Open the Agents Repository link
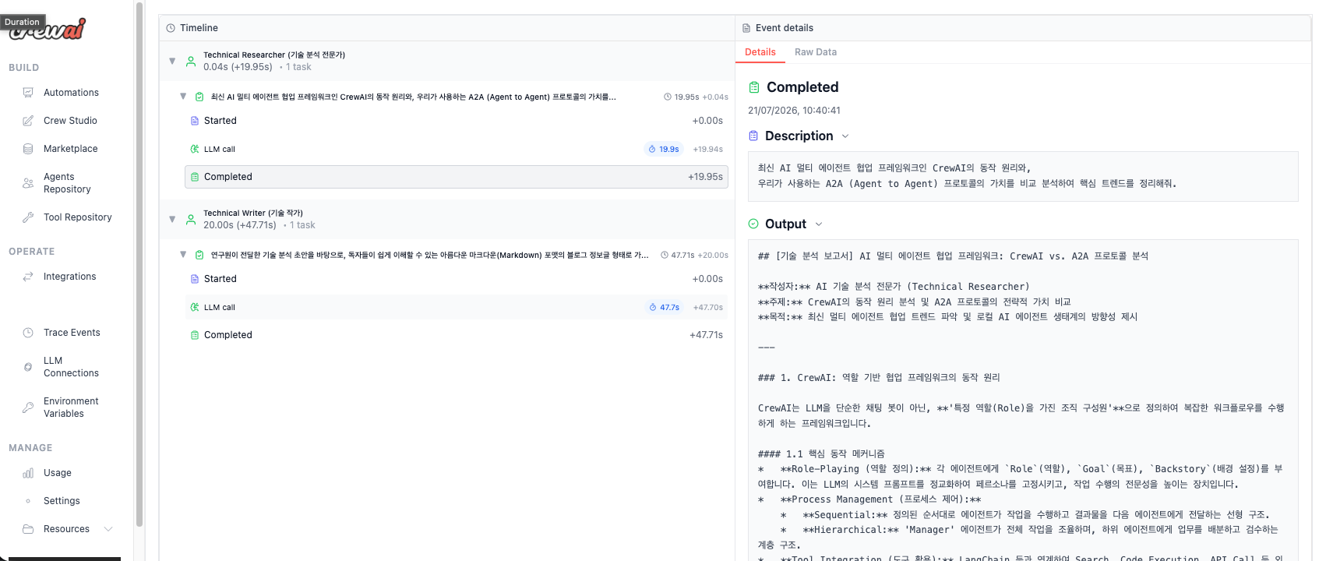Screen dimensions: 1319x561 click(67, 183)
